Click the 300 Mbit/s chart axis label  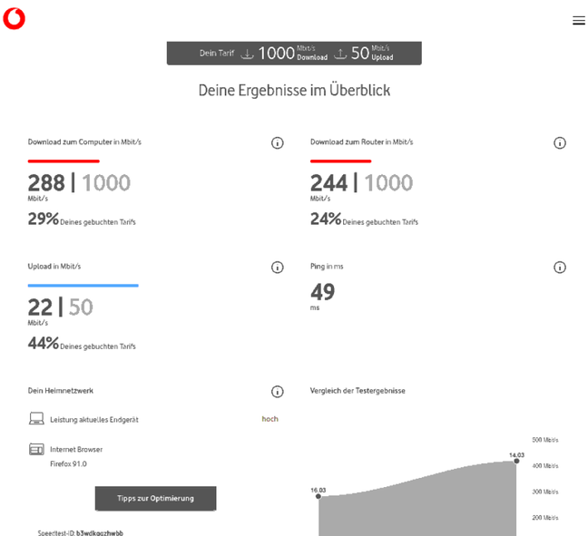[545, 492]
